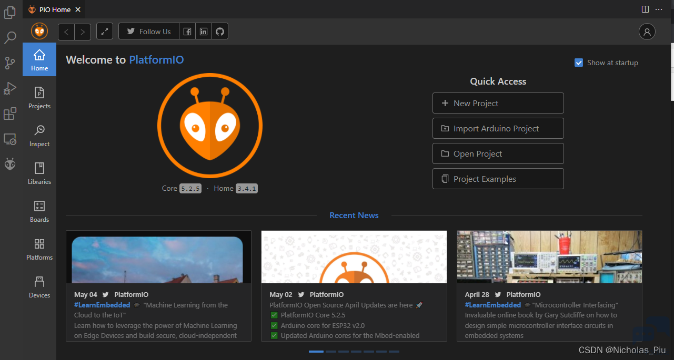Screen dimensions: 674x360
Task: Click the May 04 news date
Action: [x=86, y=295]
